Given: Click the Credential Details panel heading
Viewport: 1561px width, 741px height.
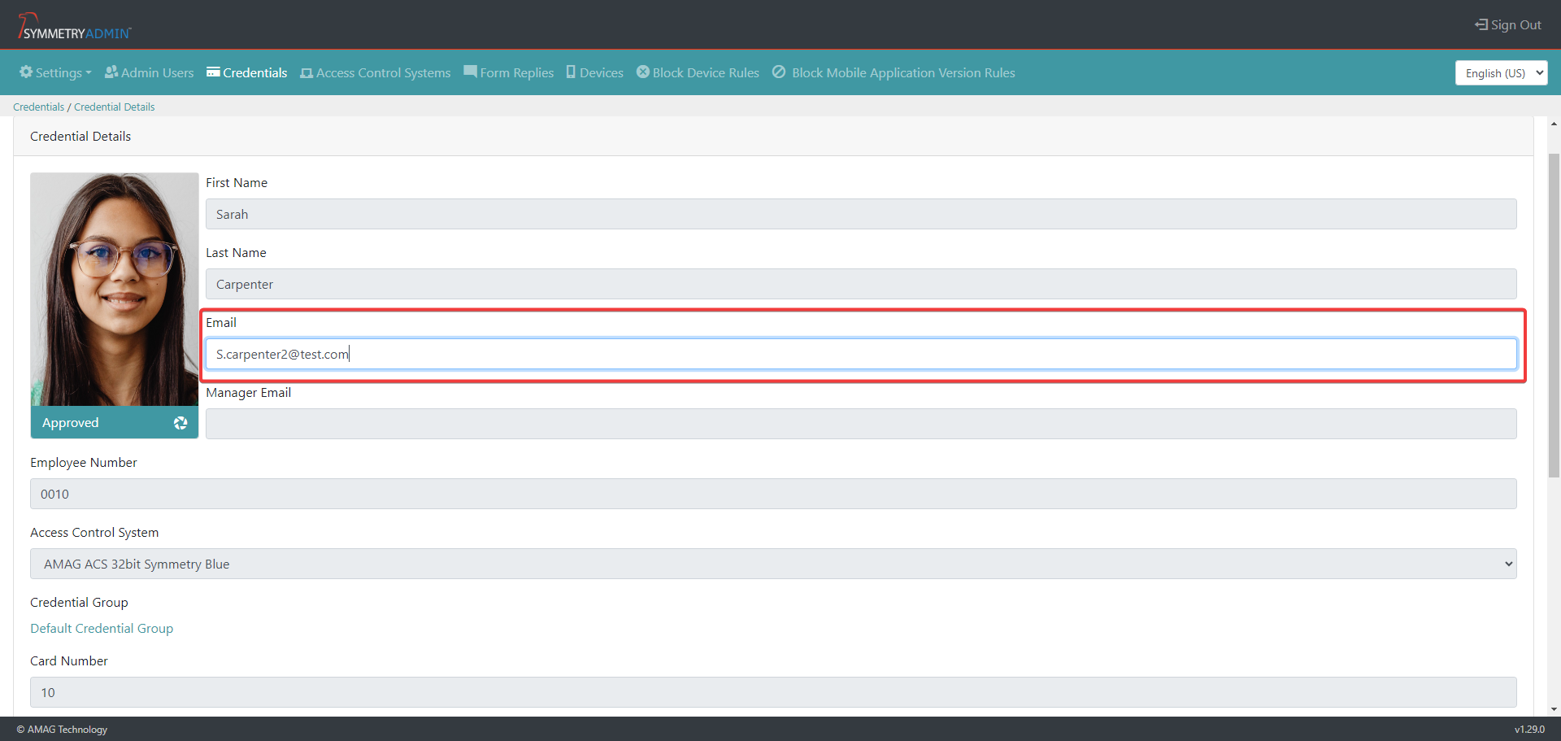Looking at the screenshot, I should click(x=80, y=136).
